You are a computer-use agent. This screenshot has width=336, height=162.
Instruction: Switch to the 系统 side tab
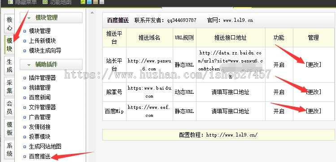[x=9, y=150]
